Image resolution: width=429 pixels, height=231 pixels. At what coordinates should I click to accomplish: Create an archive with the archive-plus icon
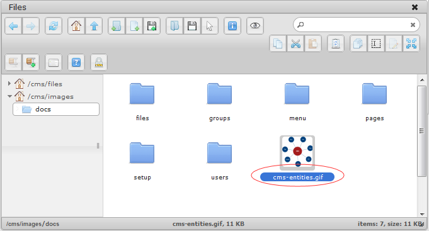(31, 62)
